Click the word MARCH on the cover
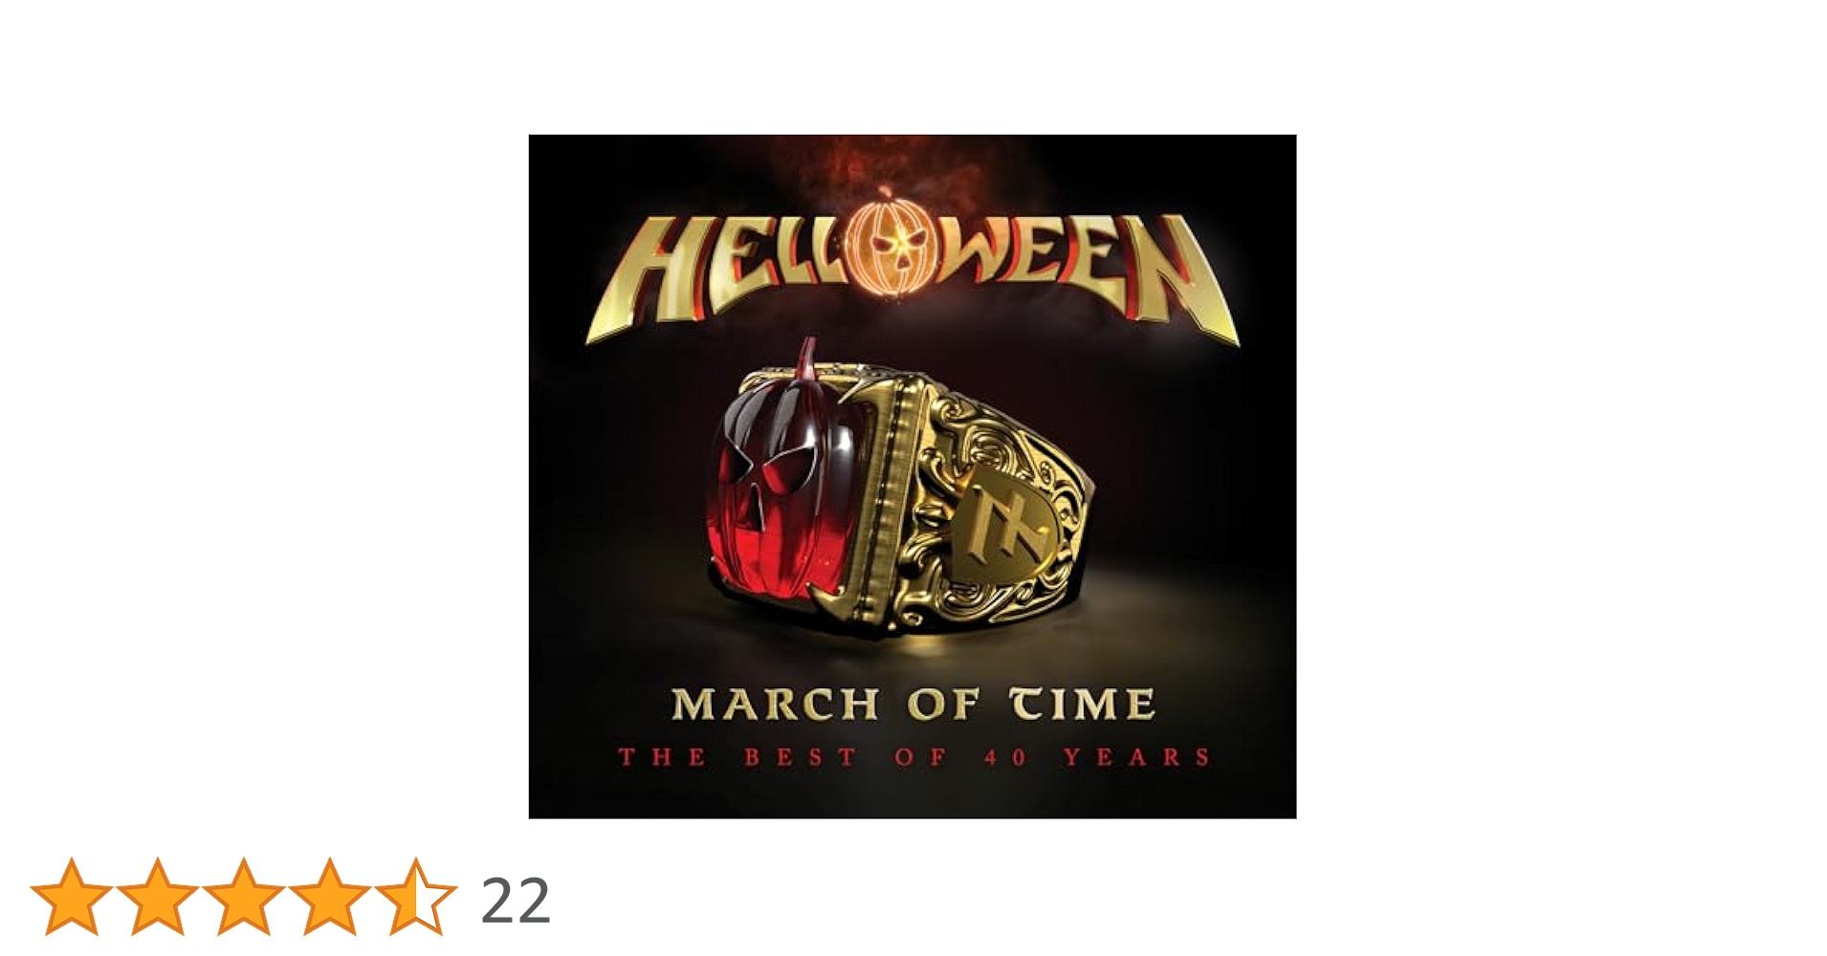This screenshot has height=956, width=1827. pos(775,705)
